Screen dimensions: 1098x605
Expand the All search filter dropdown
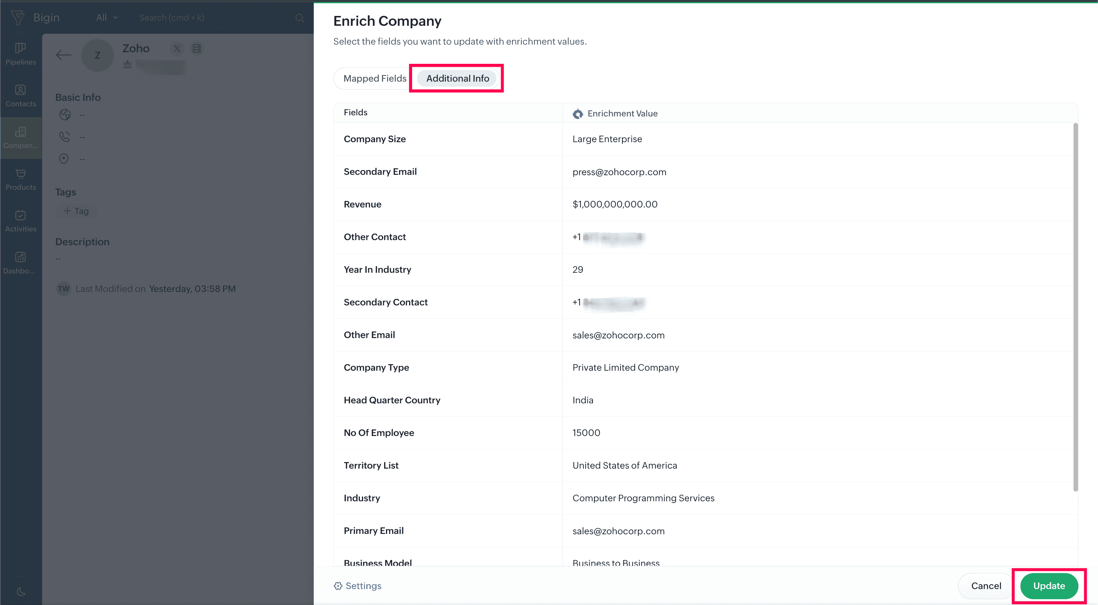click(106, 18)
